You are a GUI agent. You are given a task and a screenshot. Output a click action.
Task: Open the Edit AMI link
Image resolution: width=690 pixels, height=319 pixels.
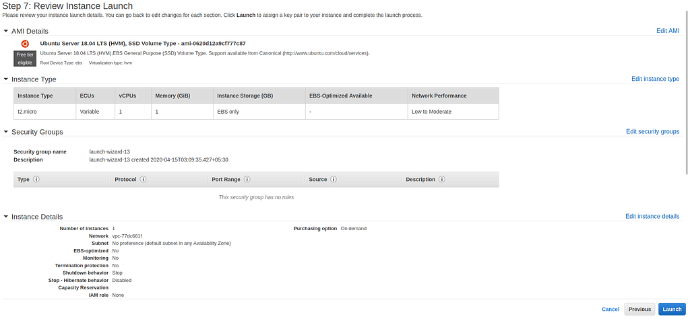[x=668, y=31]
